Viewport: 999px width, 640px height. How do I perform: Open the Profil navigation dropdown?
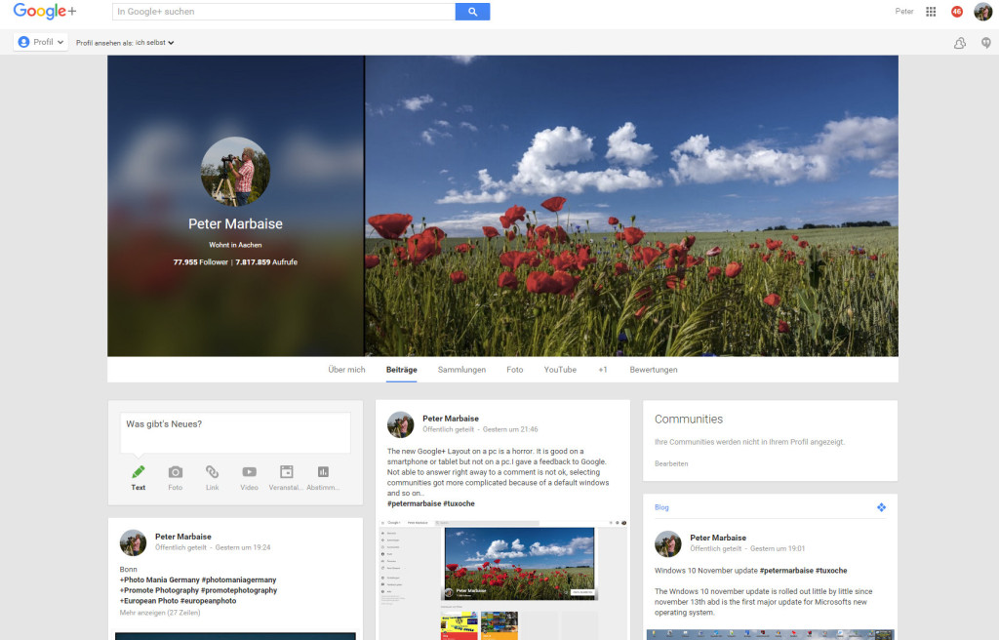click(x=41, y=42)
